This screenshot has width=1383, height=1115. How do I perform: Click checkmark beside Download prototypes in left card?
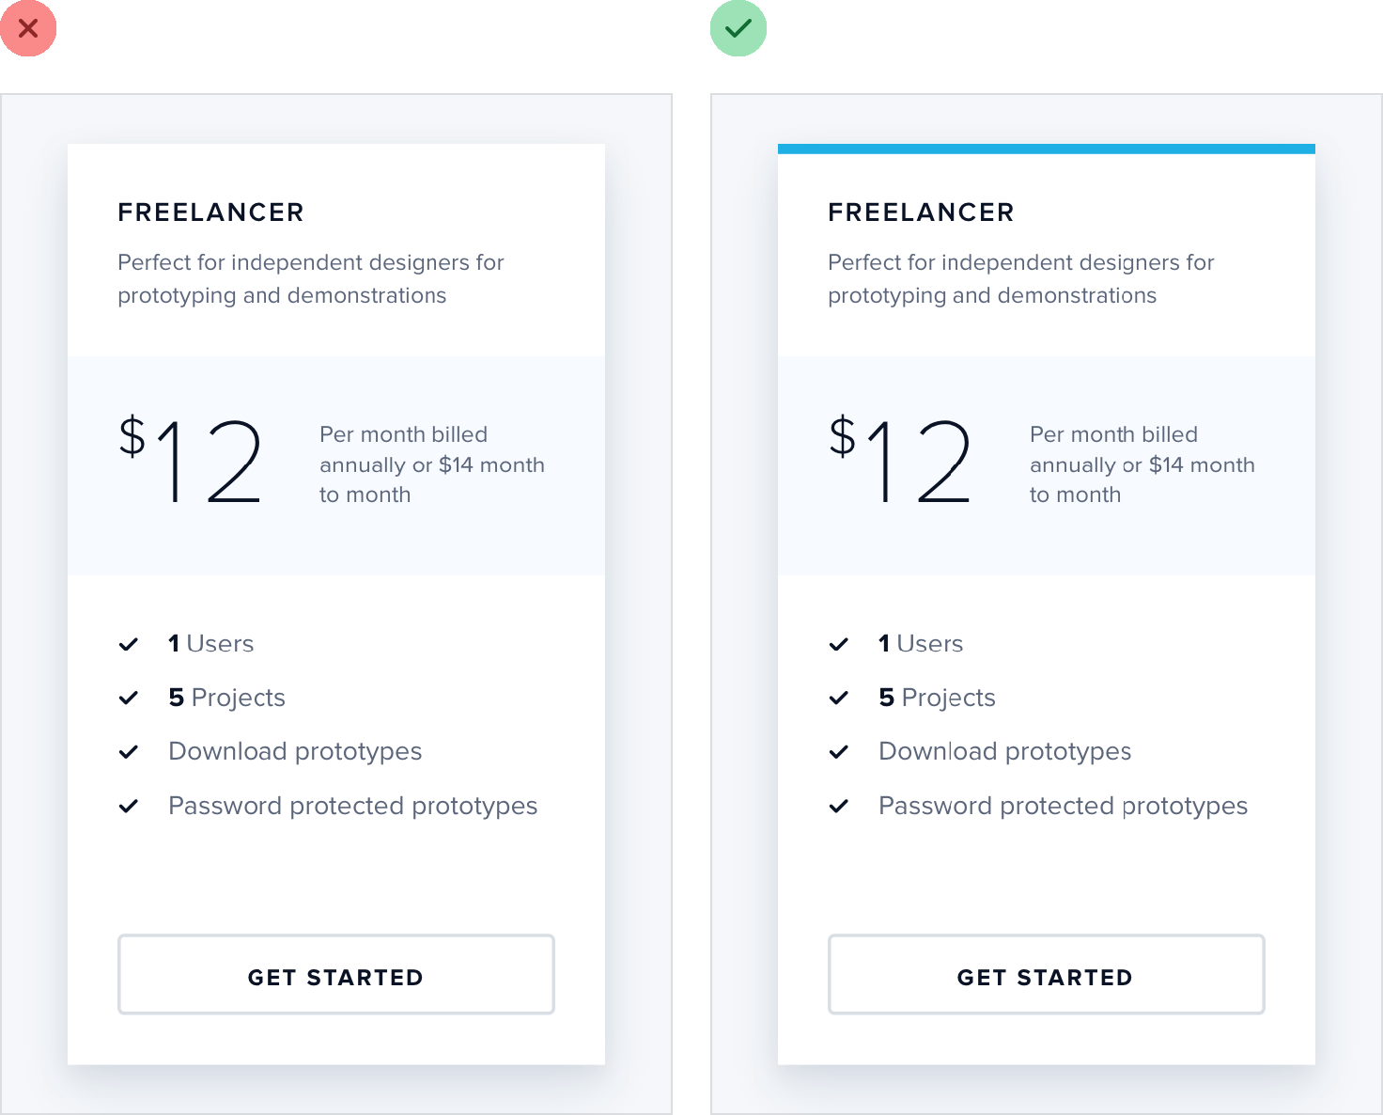click(x=129, y=752)
